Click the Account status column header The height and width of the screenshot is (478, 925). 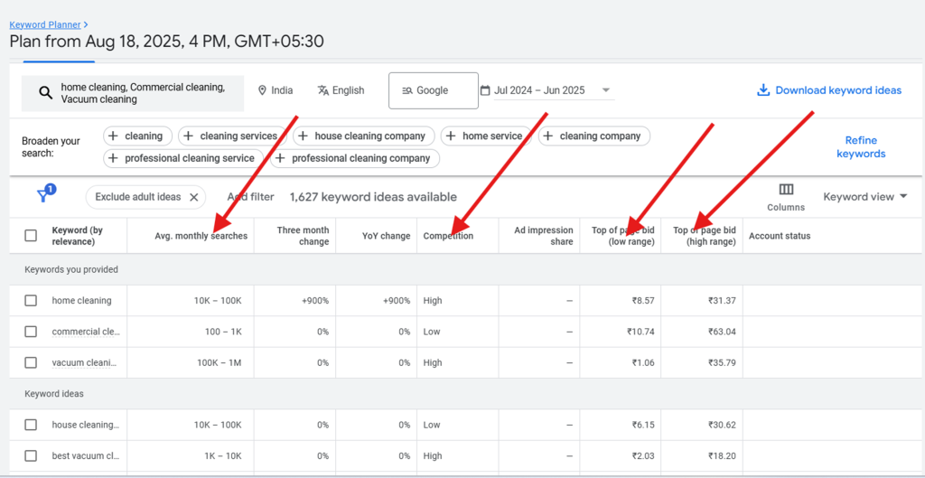pyautogui.click(x=780, y=236)
